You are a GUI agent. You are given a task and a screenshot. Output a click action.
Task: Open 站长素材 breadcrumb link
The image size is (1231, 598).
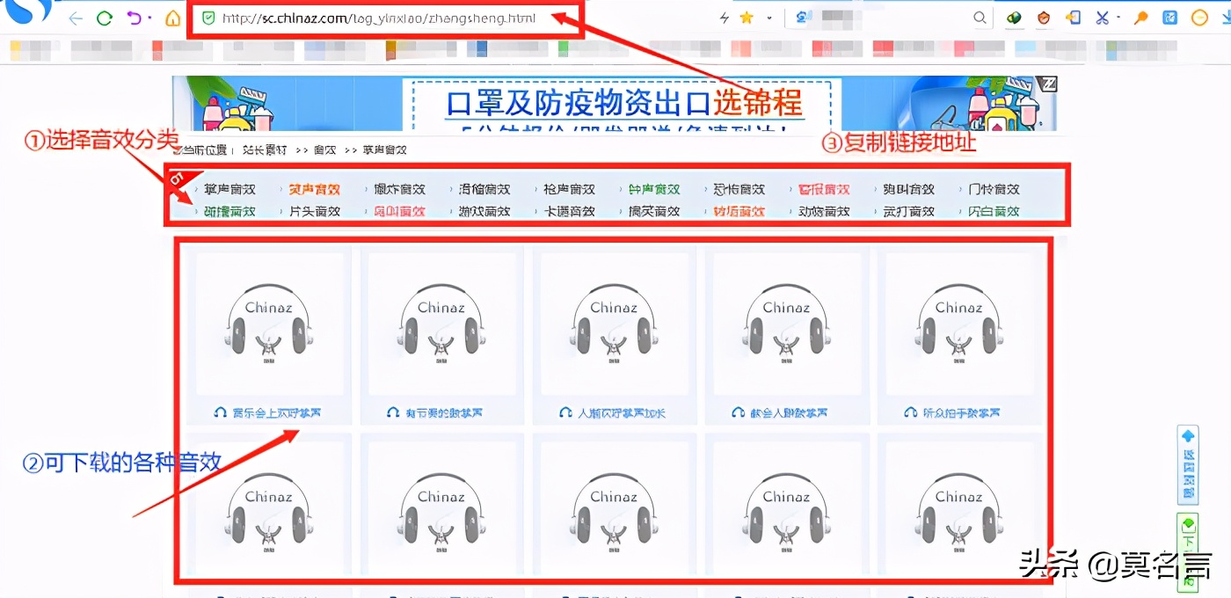265,150
